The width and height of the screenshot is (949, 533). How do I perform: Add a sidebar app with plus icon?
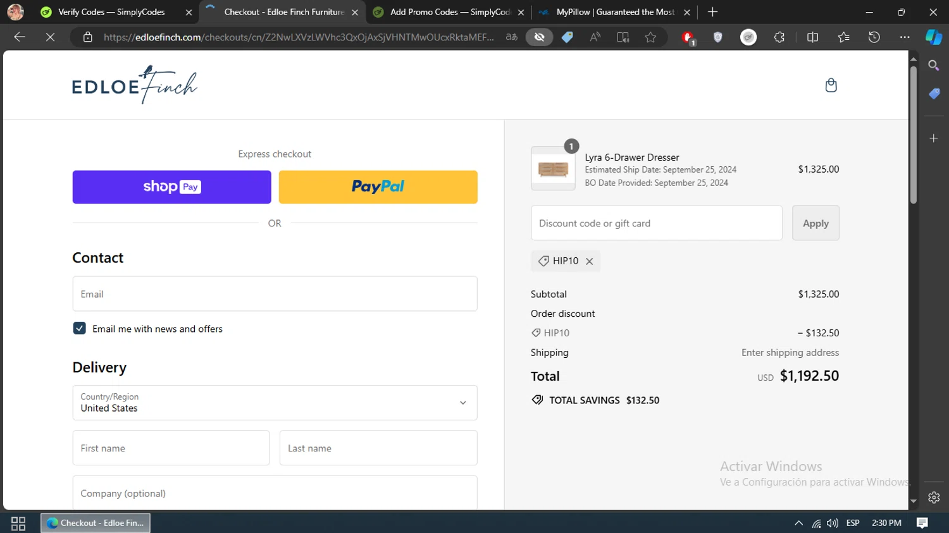click(934, 138)
